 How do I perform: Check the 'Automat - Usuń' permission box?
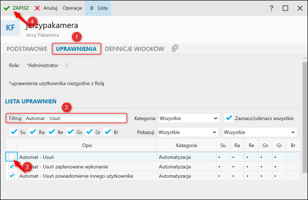(x=11, y=156)
